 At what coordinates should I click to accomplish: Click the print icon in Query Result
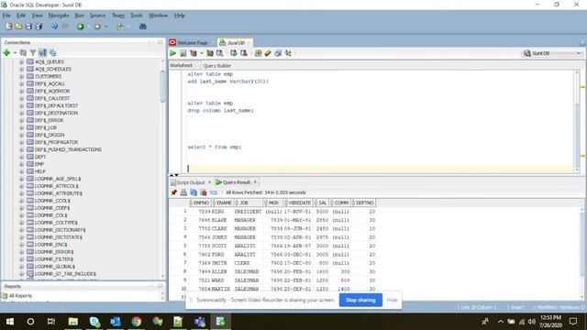pyautogui.click(x=183, y=192)
